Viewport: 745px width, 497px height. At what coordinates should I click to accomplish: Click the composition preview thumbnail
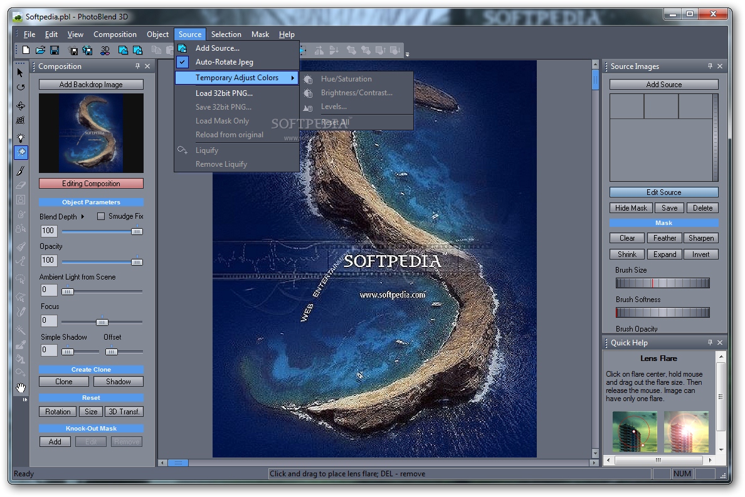click(x=91, y=133)
